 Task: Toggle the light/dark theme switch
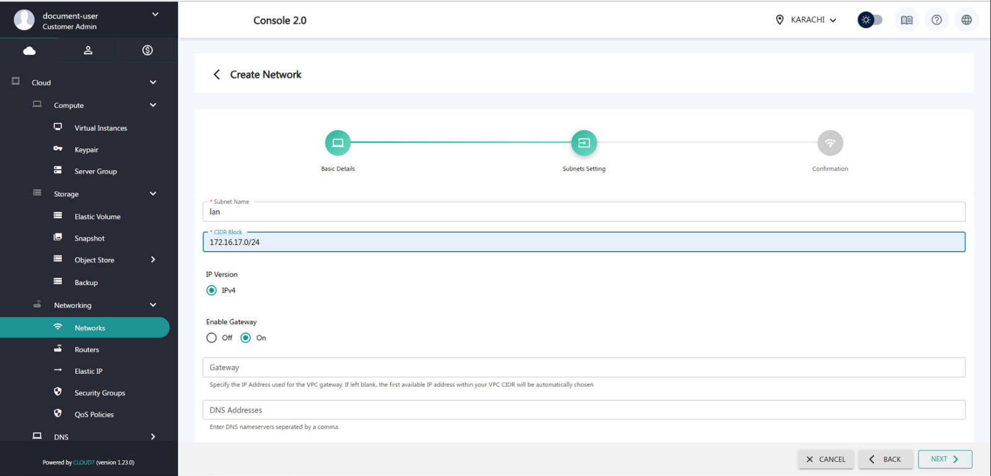(x=870, y=20)
